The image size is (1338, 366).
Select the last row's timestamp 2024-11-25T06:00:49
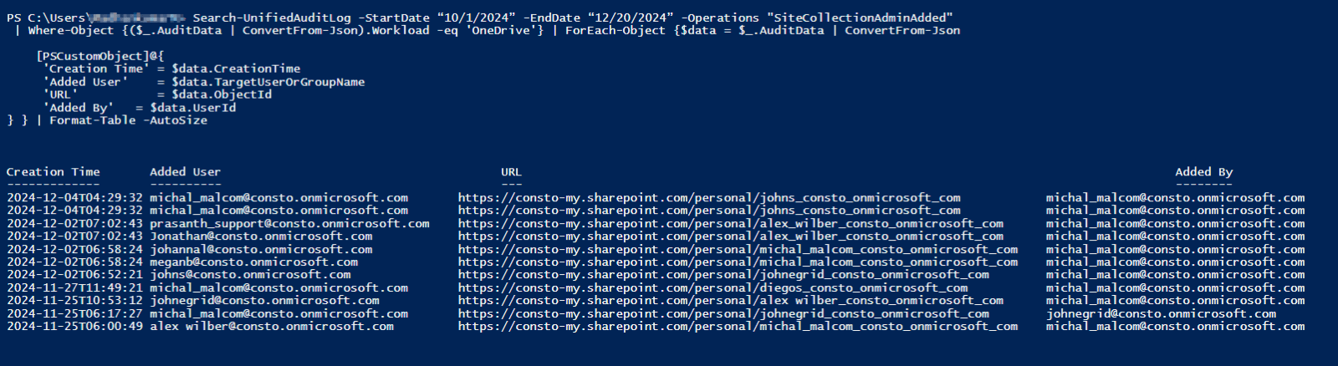(x=74, y=327)
